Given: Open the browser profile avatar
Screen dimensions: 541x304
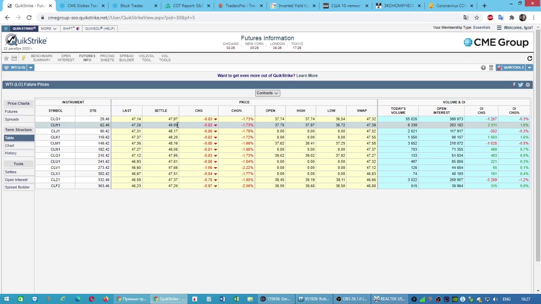Looking at the screenshot, I should click(x=523, y=18).
